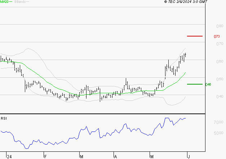Click the 050 price axis label
Image resolution: width=226 pixels, height=159 pixels.
coord(220,79)
